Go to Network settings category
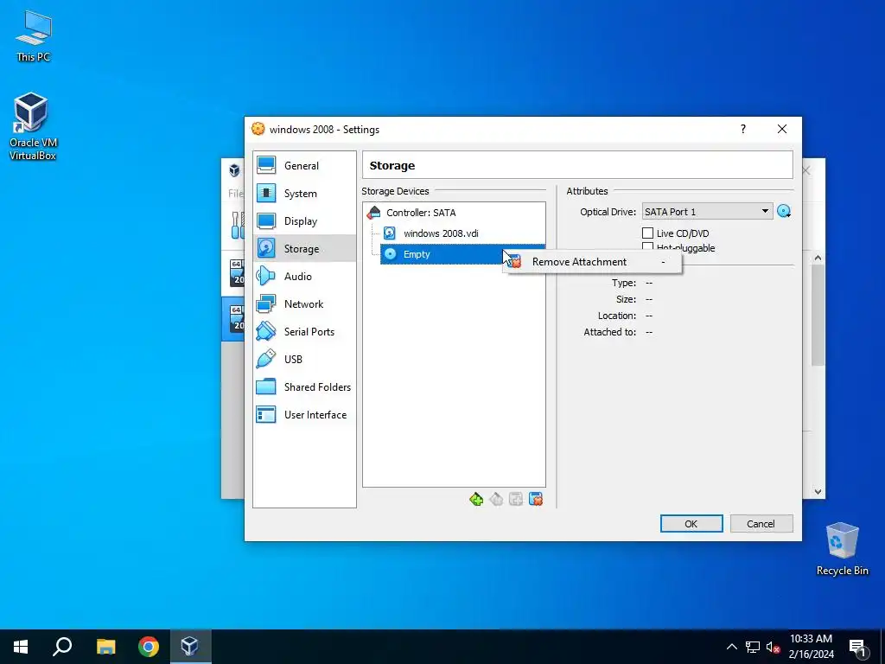 click(x=304, y=303)
